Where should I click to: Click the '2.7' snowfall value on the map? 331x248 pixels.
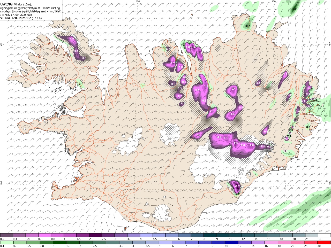tap(237, 186)
